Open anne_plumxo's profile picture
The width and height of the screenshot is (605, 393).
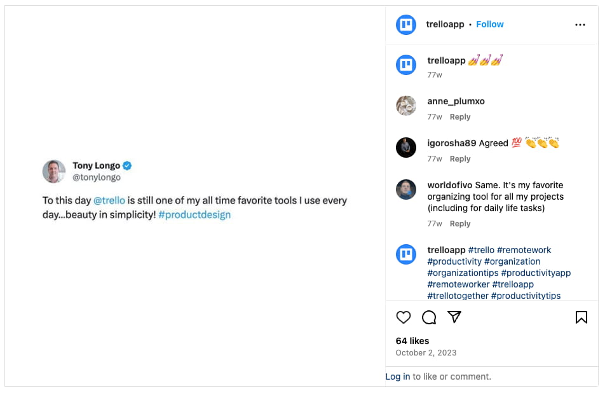(x=406, y=106)
